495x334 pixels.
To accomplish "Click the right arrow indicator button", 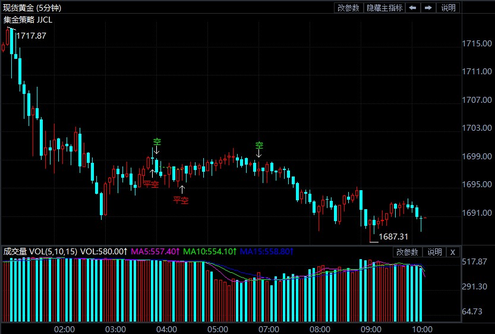I will 428,8.
